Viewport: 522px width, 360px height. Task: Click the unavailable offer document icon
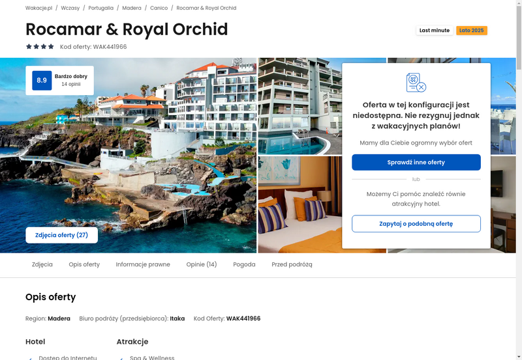click(x=416, y=83)
